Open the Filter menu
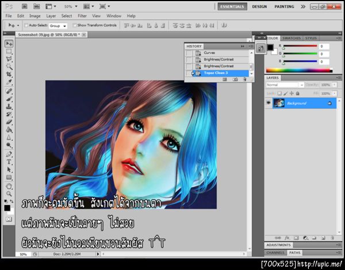The width and height of the screenshot is (345, 270). 82,16
